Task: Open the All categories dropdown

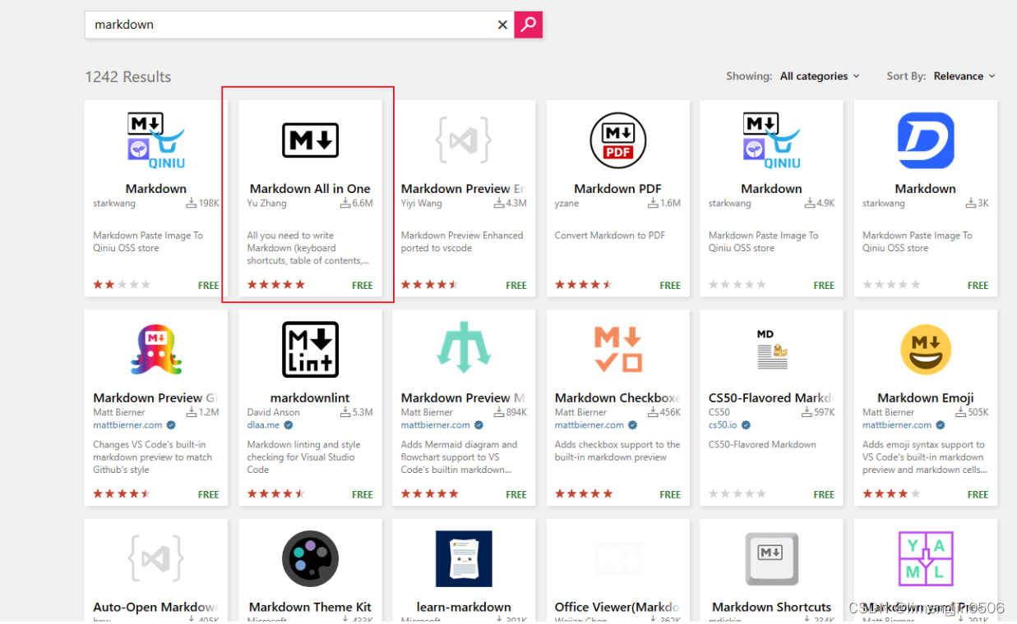Action: 820,76
